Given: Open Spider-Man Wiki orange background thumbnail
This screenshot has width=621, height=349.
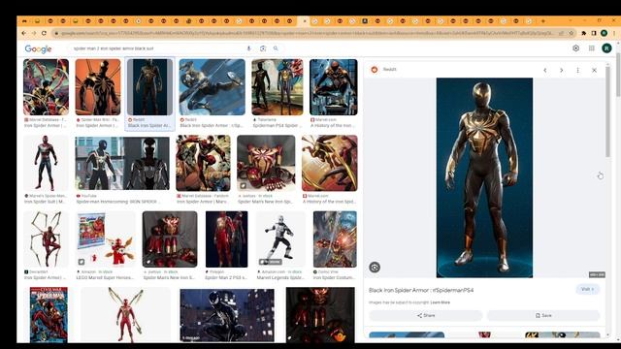Looking at the screenshot, I should pos(98,87).
